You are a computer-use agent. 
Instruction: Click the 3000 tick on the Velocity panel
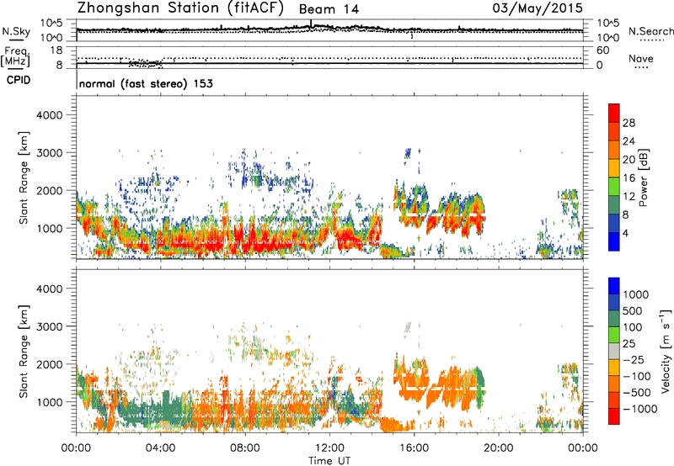pos(49,326)
